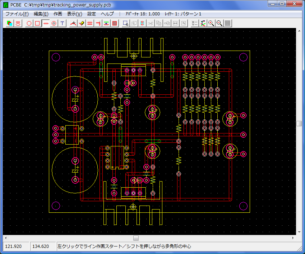Viewport: 305px width, 254px height.
Task: Toggle the line drawing tool
Action: [46, 23]
